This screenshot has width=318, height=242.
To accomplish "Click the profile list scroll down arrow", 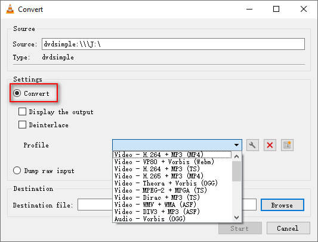I will [236, 218].
